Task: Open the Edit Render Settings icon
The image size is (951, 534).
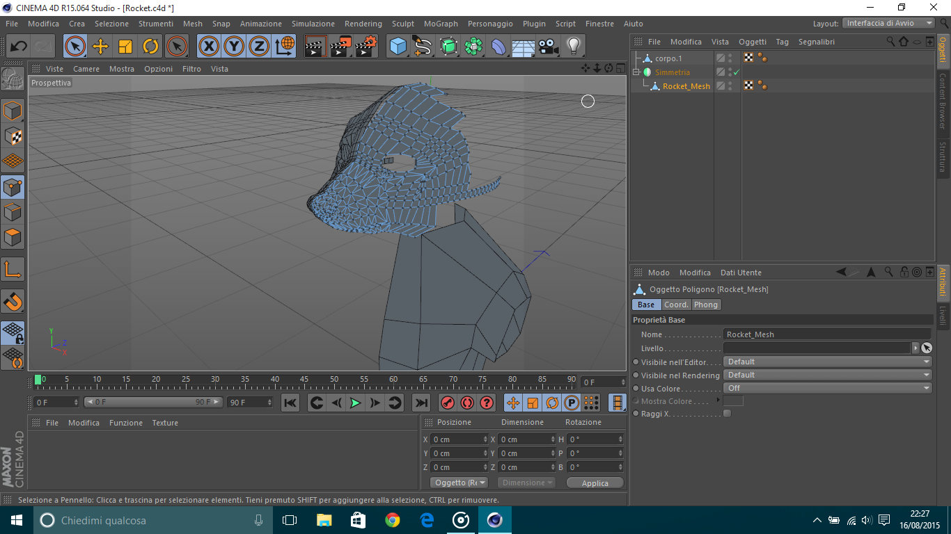Action: point(366,47)
